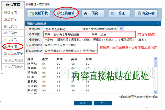This screenshot has width=165, height=110.
Task: Select 成绩发信 in the left menu
Action: 10,47
